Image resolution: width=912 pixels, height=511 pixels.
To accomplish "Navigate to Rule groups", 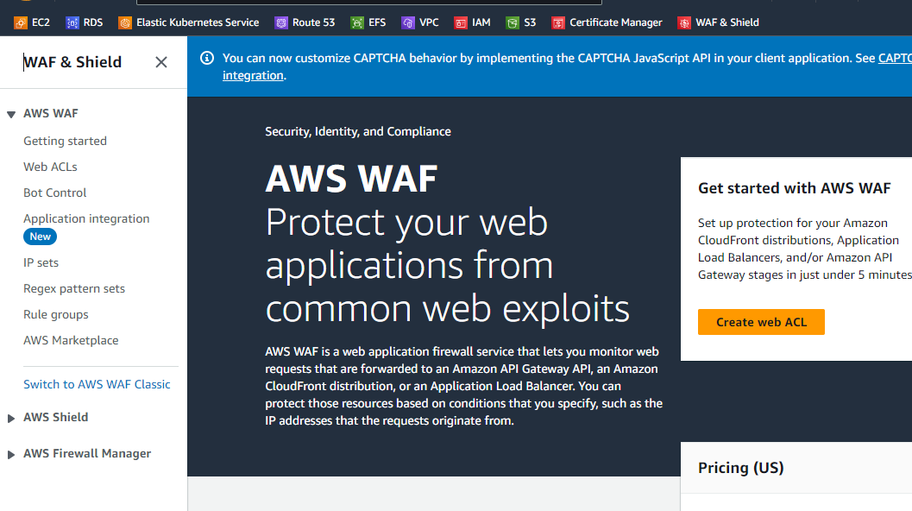I will tap(56, 314).
